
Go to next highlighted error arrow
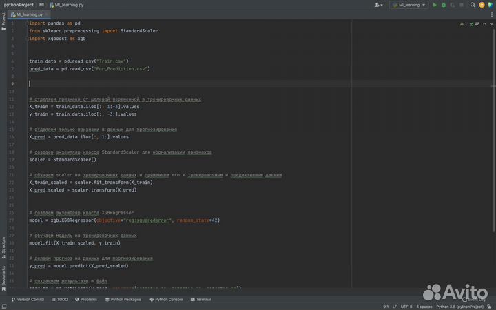click(x=492, y=23)
